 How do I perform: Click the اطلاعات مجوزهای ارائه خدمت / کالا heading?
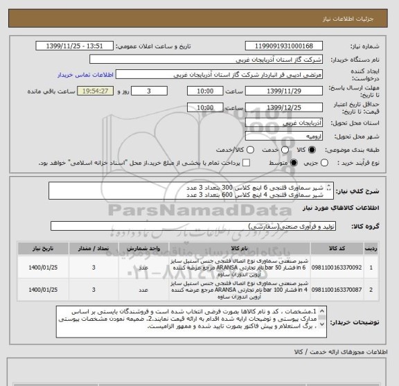(341, 352)
